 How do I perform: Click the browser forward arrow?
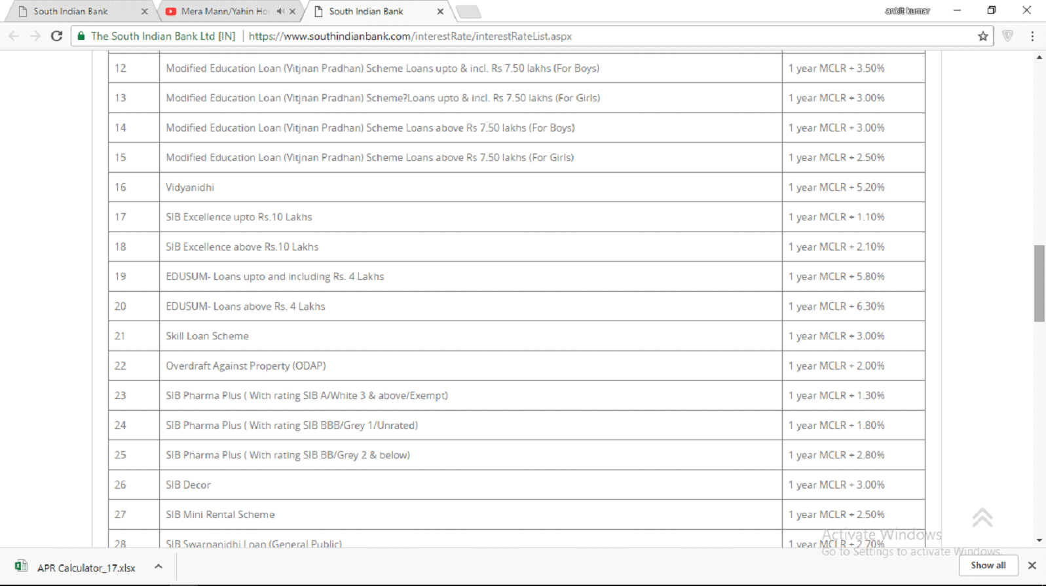pyautogui.click(x=35, y=36)
